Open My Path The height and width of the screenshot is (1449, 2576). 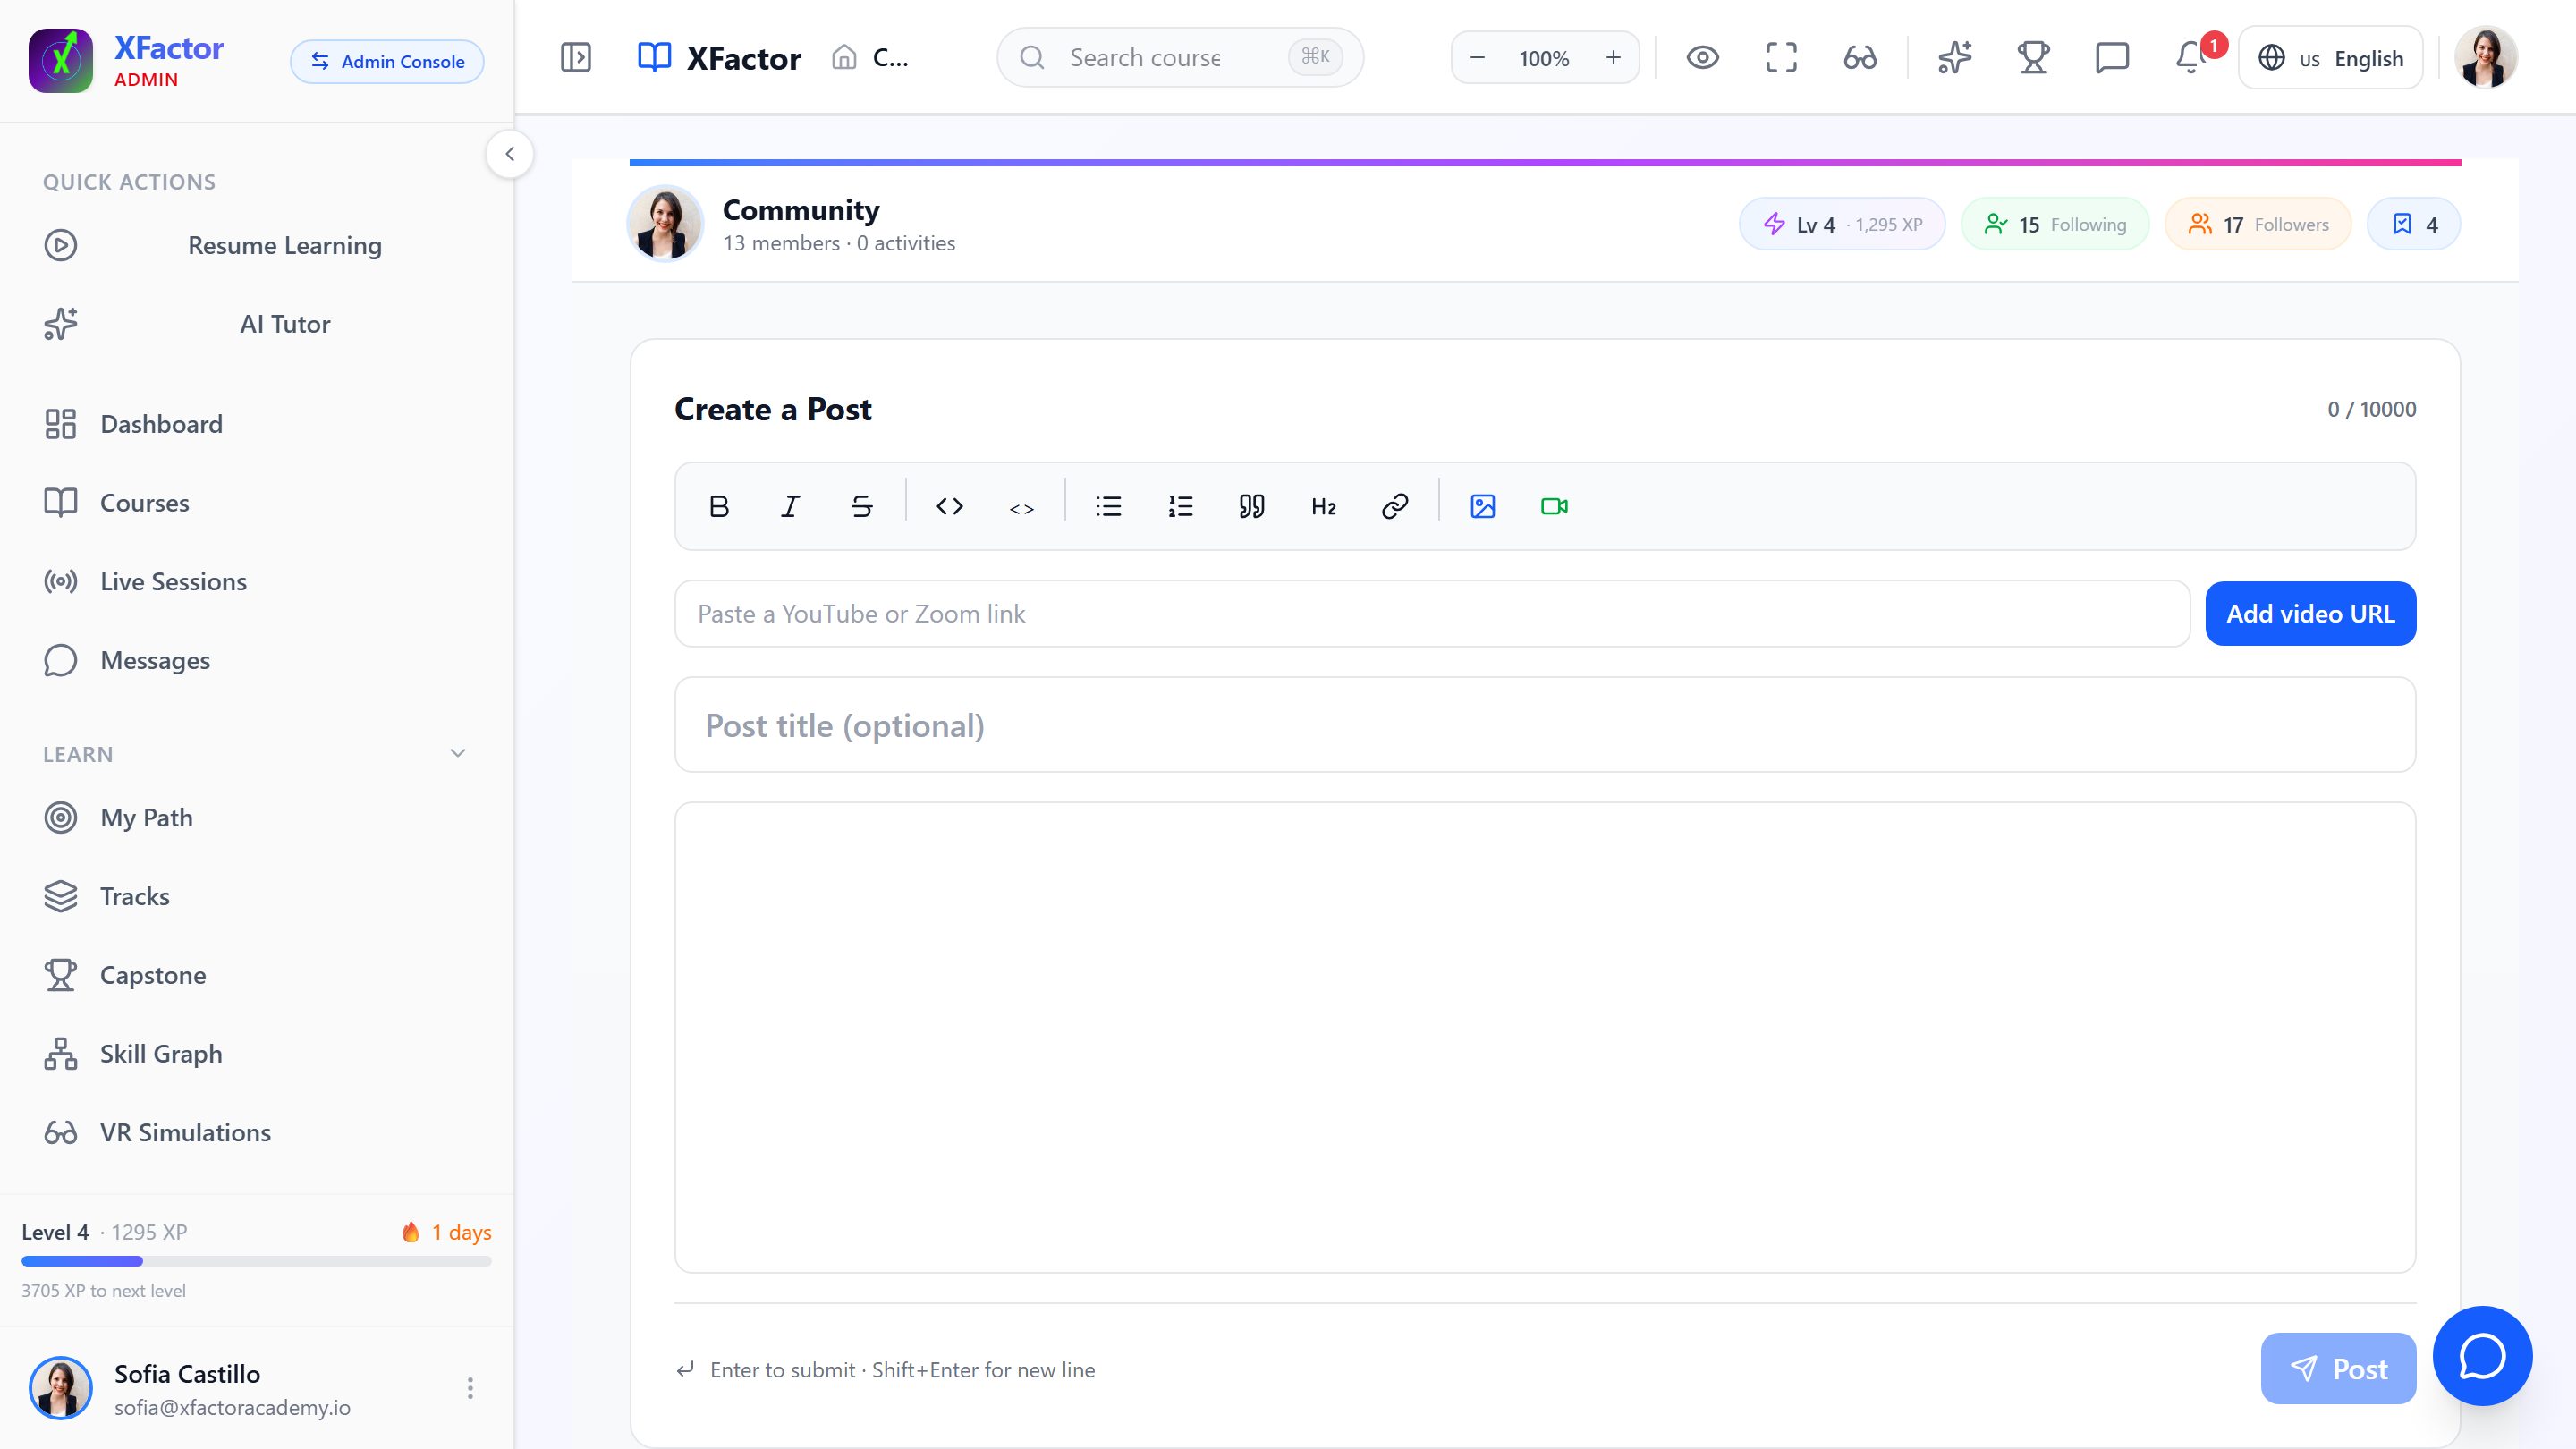pyautogui.click(x=257, y=817)
